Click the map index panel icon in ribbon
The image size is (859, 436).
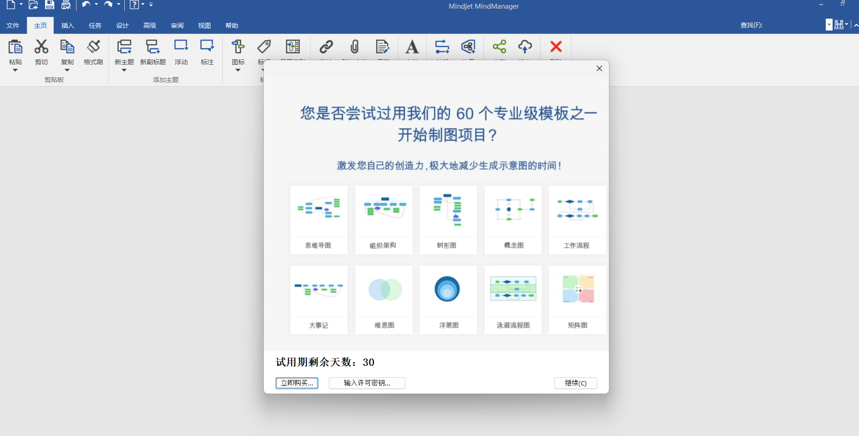click(292, 46)
